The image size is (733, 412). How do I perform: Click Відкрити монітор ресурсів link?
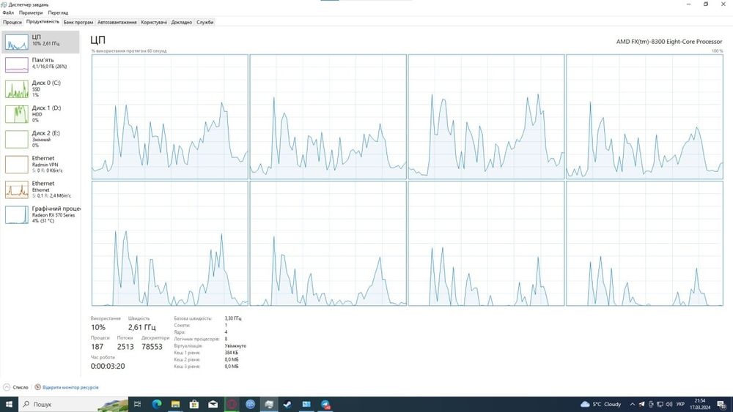tap(70, 387)
